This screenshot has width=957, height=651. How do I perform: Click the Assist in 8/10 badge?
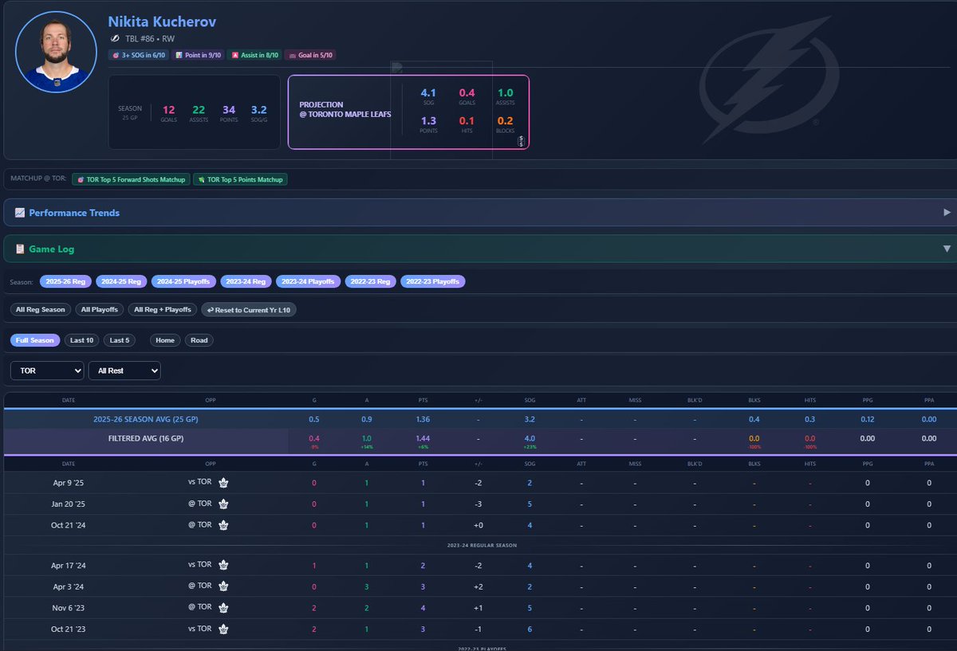tap(255, 55)
